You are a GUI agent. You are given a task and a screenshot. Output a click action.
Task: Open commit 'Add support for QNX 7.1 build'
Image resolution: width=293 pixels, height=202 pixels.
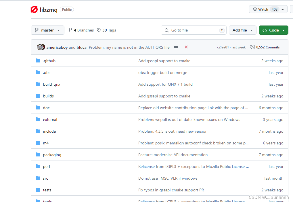tap(165, 84)
